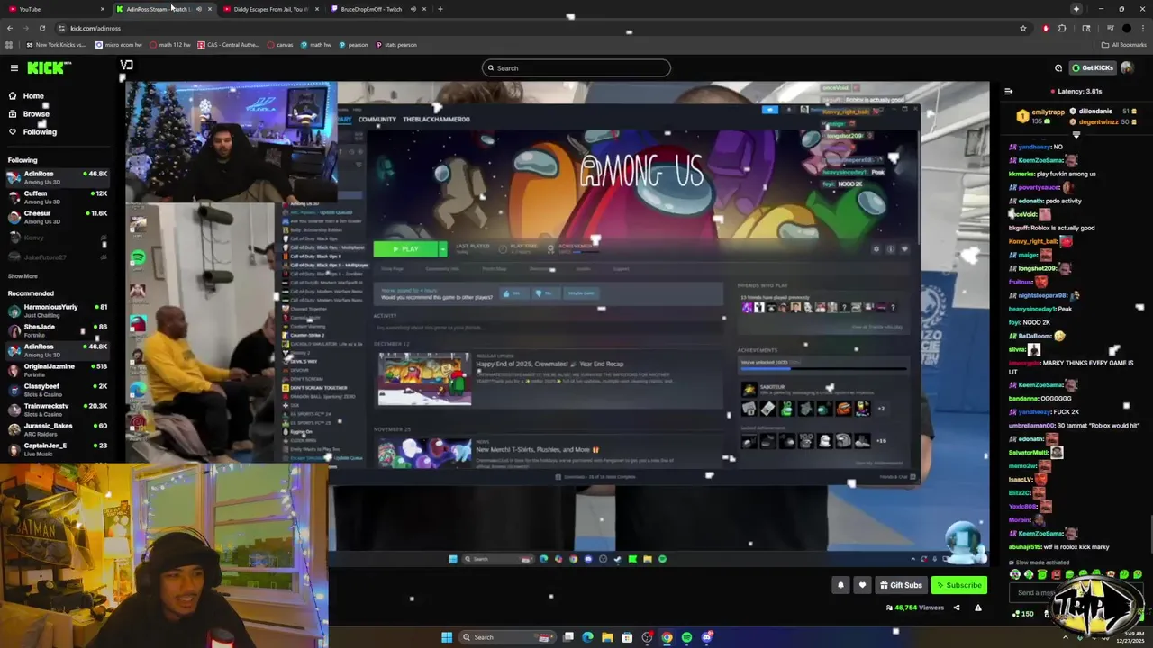1153x648 pixels.
Task: Open a new browser tab
Action: pyautogui.click(x=440, y=9)
